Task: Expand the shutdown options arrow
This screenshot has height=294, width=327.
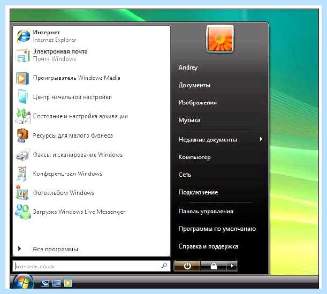Action: [x=232, y=266]
